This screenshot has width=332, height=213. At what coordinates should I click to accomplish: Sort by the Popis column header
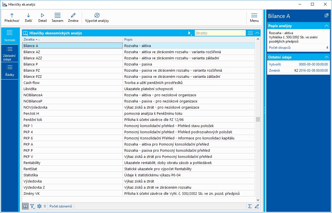pyautogui.click(x=189, y=39)
